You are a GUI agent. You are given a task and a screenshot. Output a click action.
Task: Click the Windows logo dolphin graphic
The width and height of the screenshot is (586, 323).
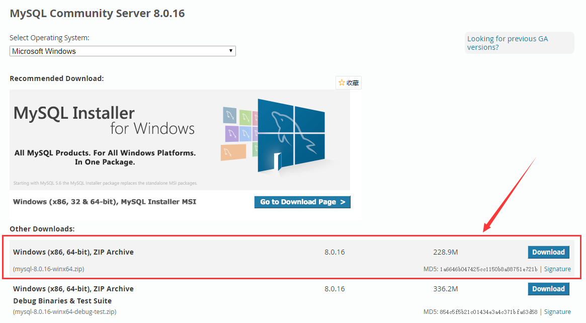pos(291,136)
